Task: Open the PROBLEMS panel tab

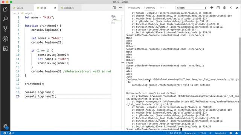Action: 134,7
